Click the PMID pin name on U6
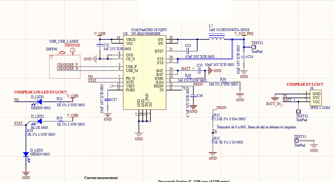This screenshot has width=334, height=182. 131,90
